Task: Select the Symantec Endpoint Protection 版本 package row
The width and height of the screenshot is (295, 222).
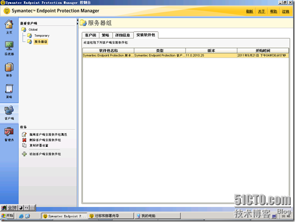Action: pyautogui.click(x=186, y=55)
